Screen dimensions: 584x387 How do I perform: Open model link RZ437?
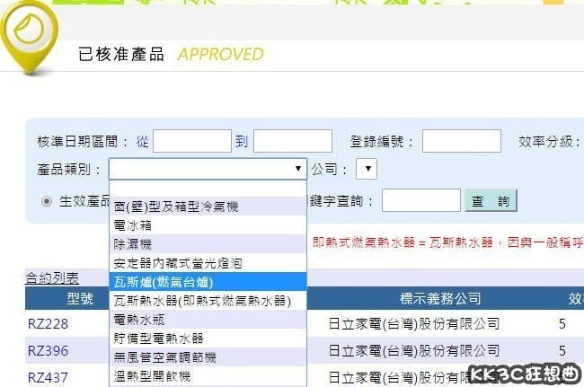pyautogui.click(x=48, y=378)
